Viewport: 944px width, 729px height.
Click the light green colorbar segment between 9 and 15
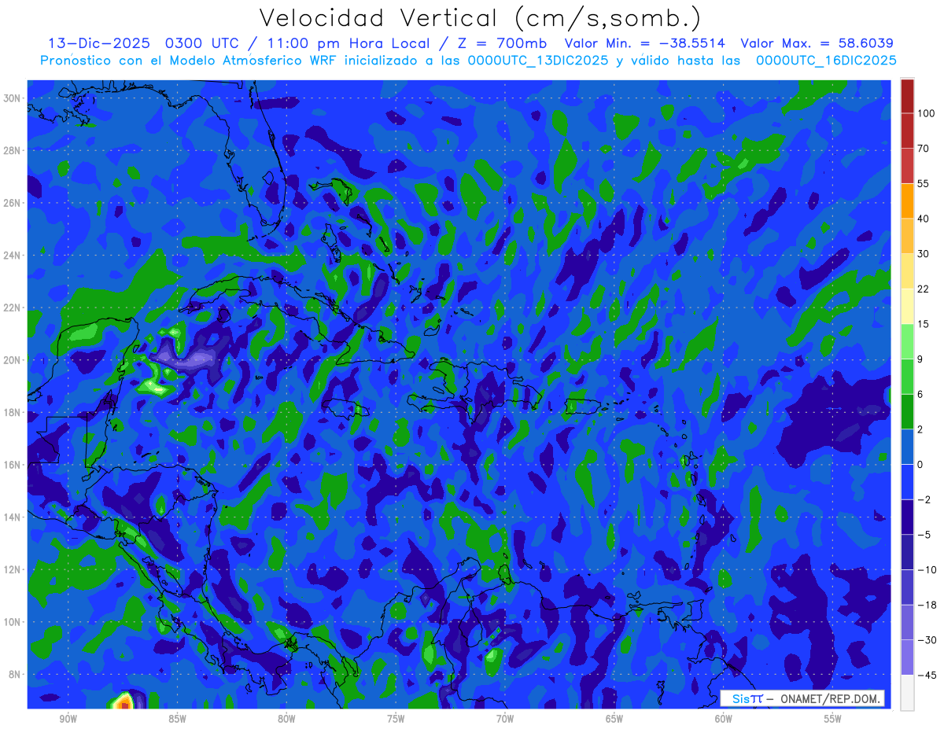point(907,341)
